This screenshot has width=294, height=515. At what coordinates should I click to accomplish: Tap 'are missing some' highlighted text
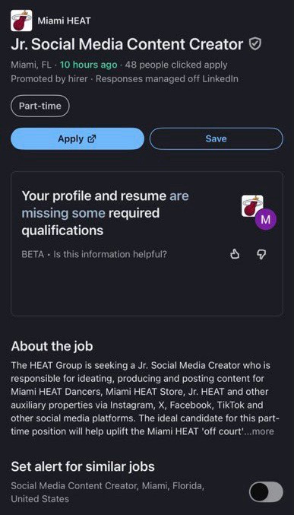[x=105, y=205]
